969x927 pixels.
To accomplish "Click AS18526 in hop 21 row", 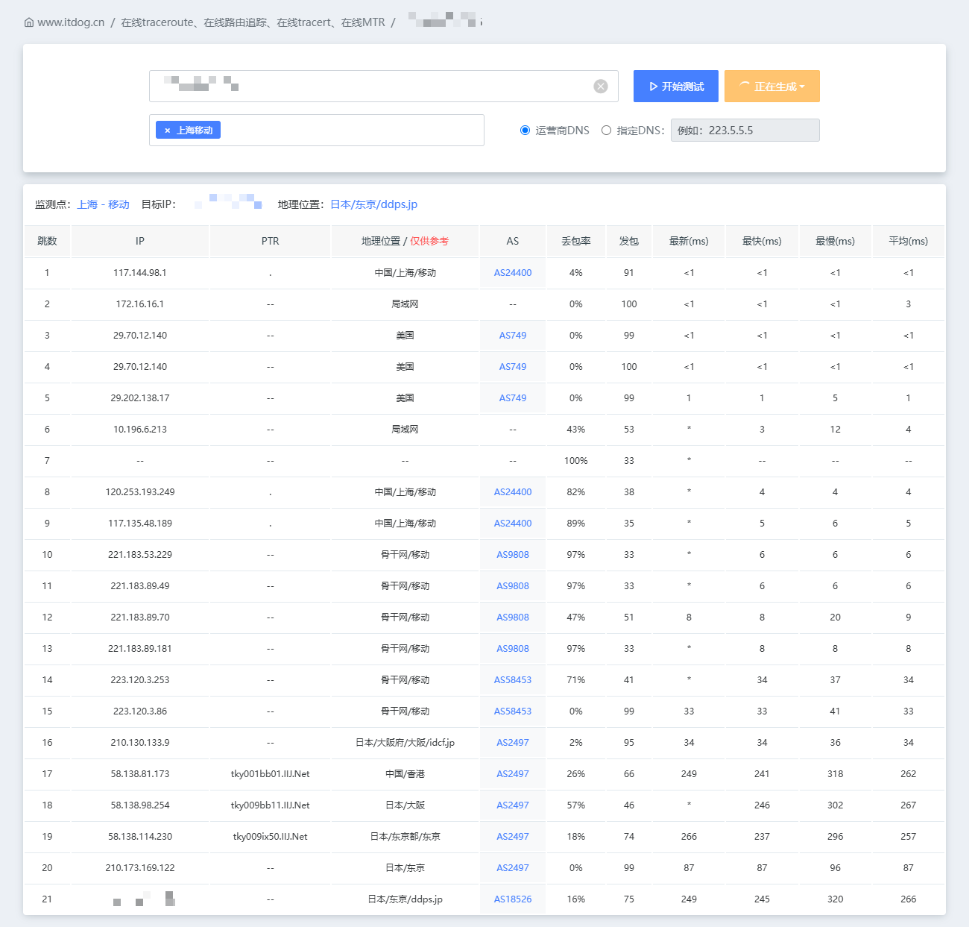I will point(513,899).
